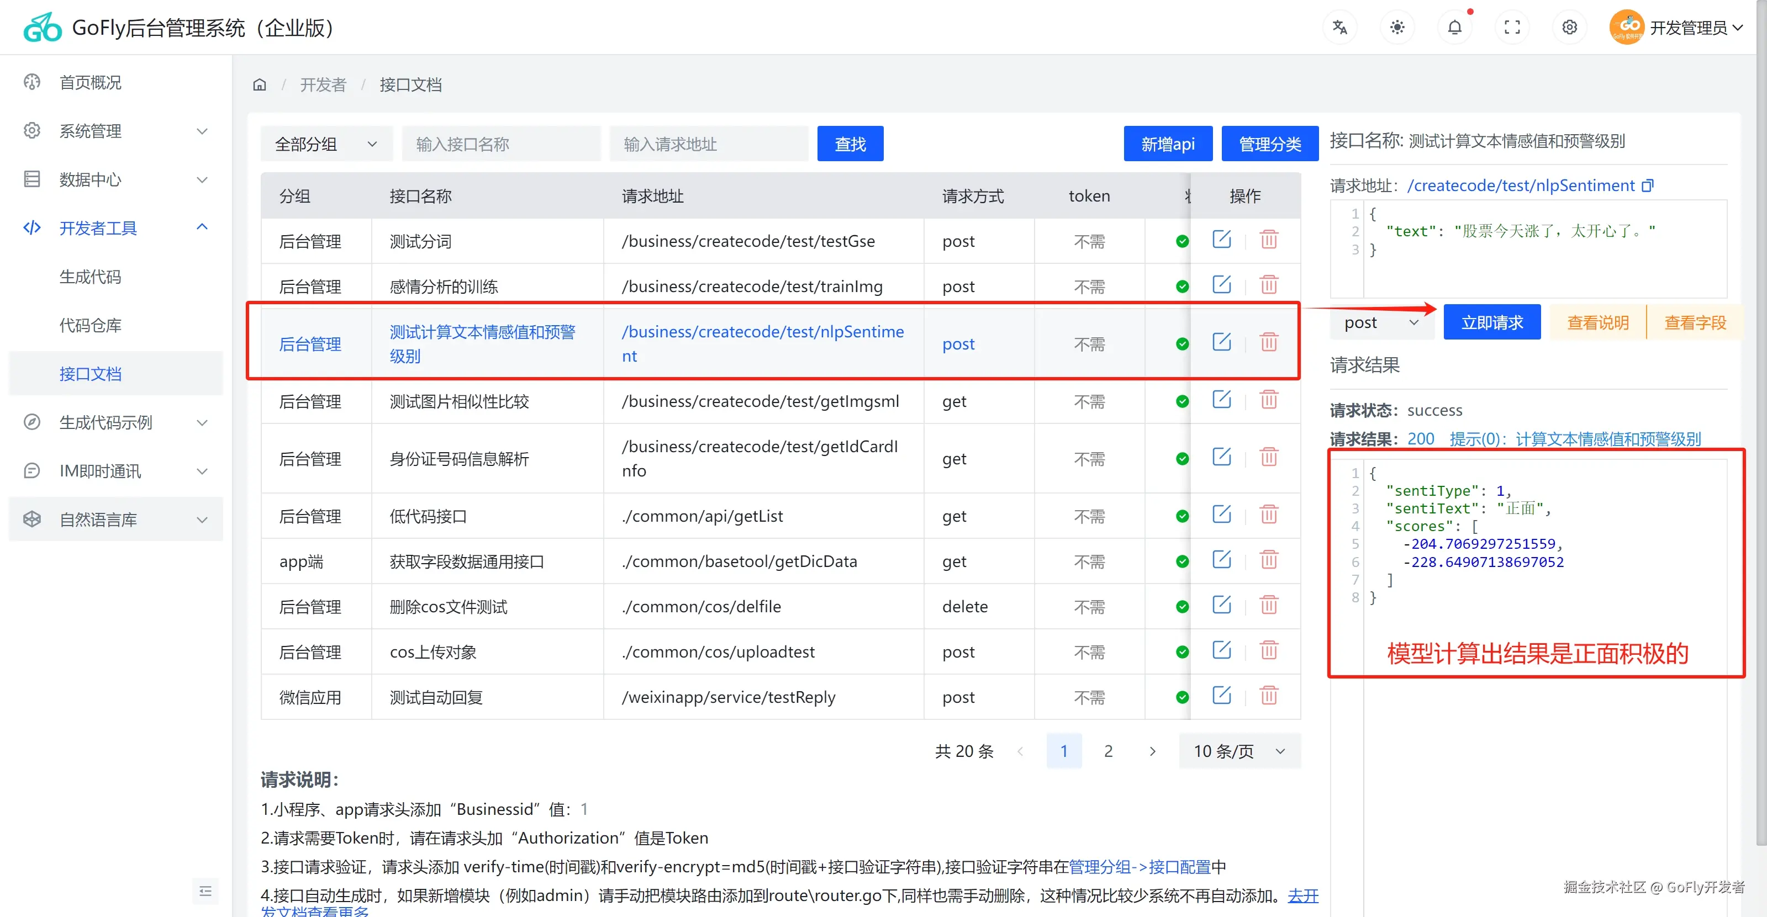Open the settings gear in header
Screen dimensions: 1767x917
(1569, 28)
